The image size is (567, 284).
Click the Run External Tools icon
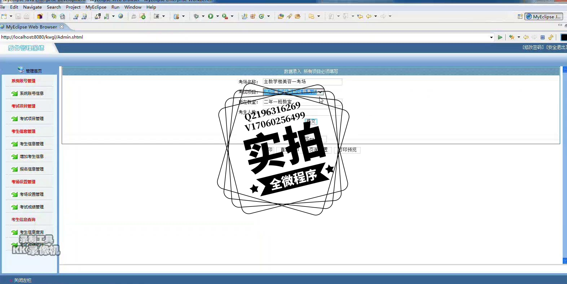[x=225, y=16]
